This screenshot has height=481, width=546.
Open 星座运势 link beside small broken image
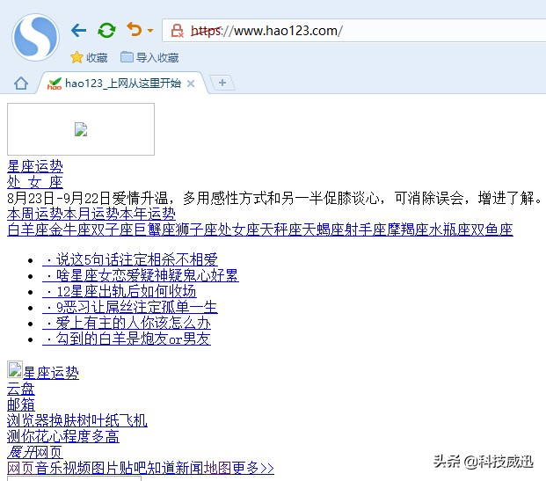click(51, 373)
